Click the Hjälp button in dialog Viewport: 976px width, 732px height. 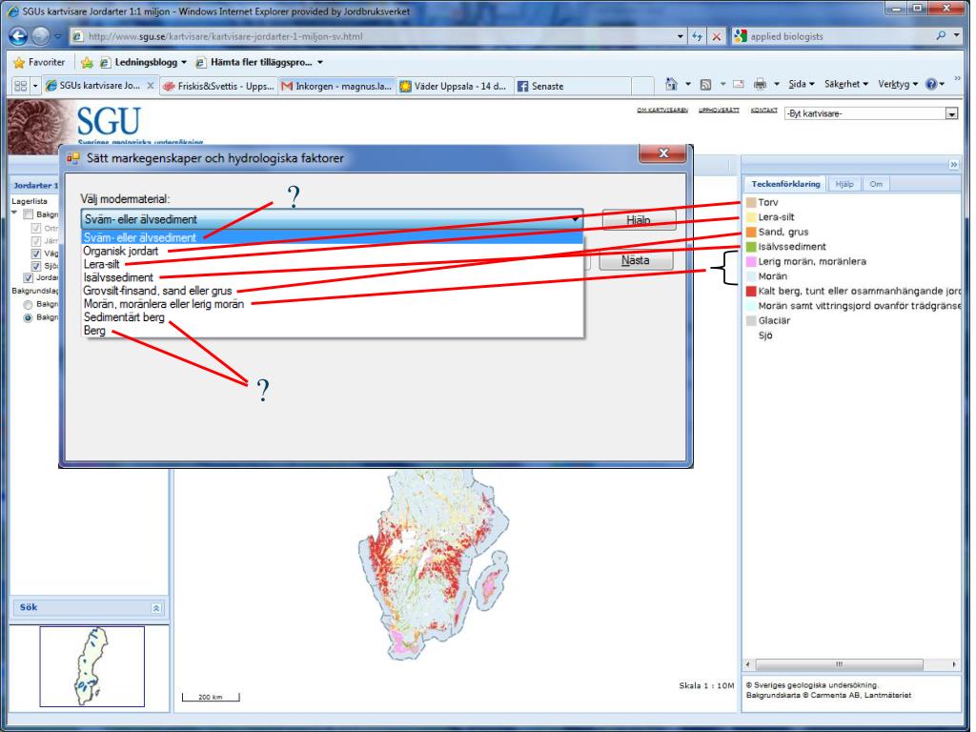click(x=639, y=220)
